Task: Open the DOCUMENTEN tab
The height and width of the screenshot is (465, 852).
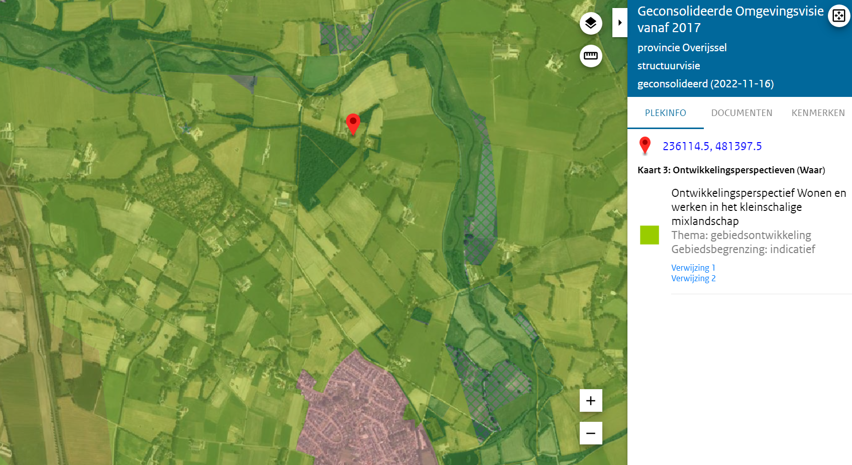Action: tap(742, 113)
